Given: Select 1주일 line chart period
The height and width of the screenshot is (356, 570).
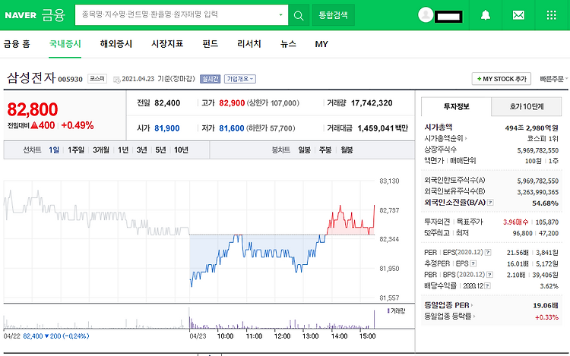Looking at the screenshot, I should click(x=75, y=150).
